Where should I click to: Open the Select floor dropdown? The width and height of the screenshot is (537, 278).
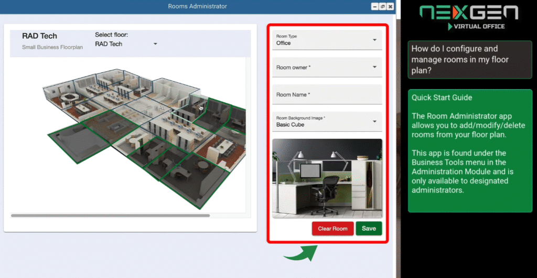pos(126,44)
